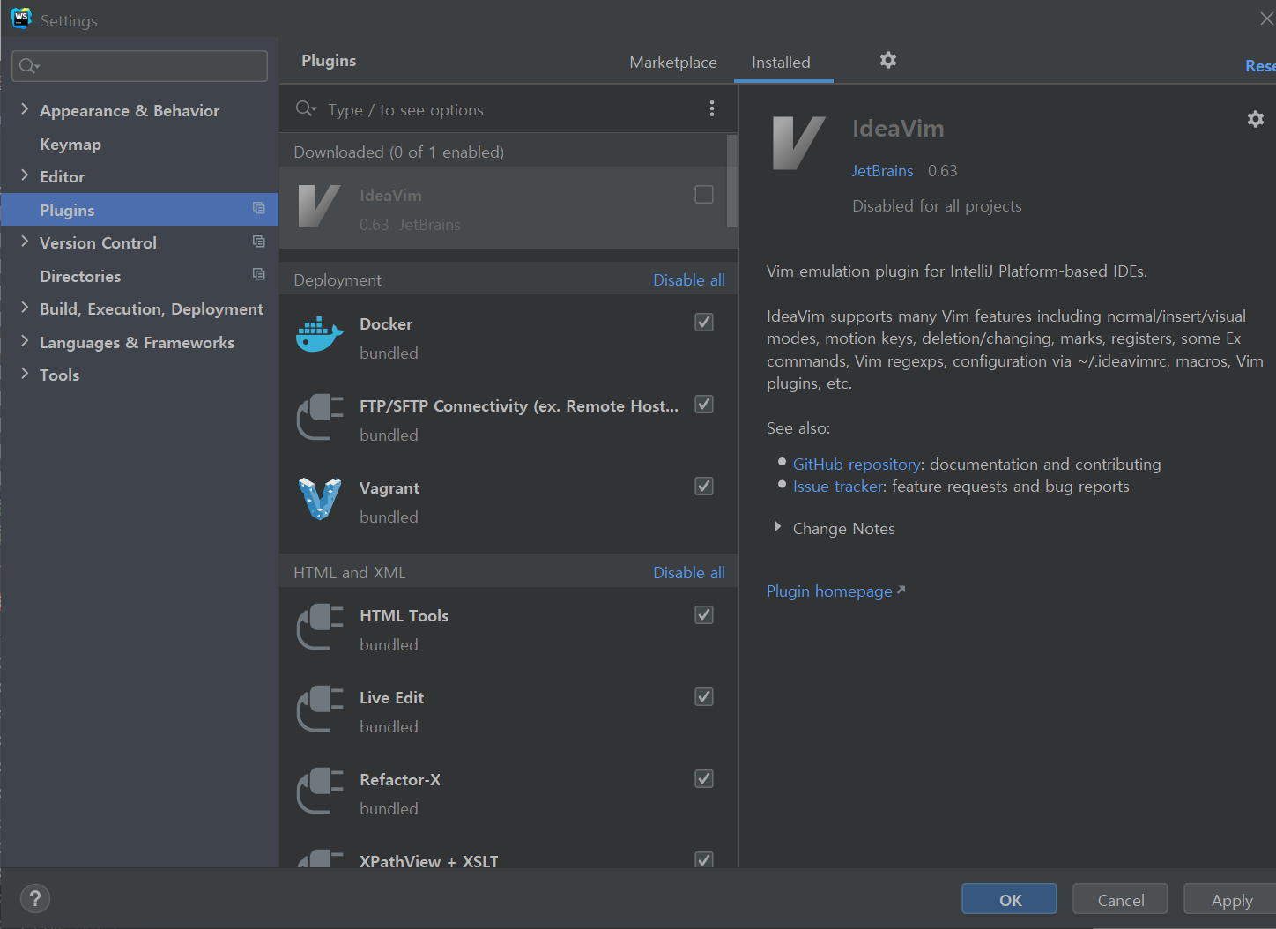
Task: Click the Reset link at top right
Action: point(1260,65)
